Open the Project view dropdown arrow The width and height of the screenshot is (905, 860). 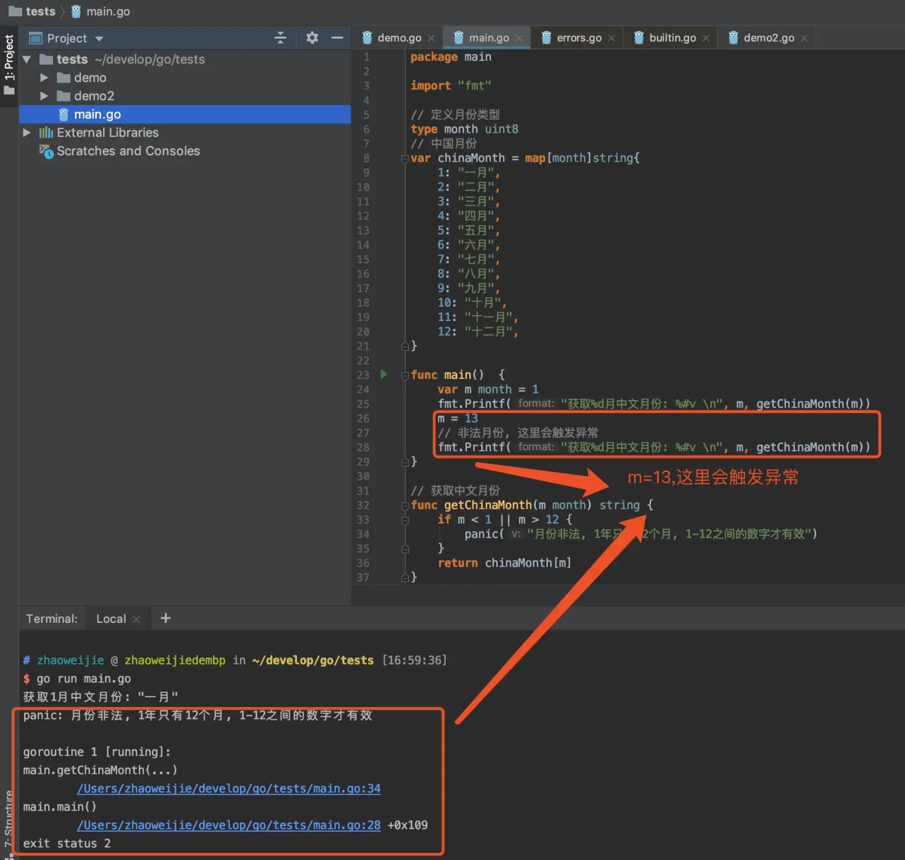pos(100,39)
